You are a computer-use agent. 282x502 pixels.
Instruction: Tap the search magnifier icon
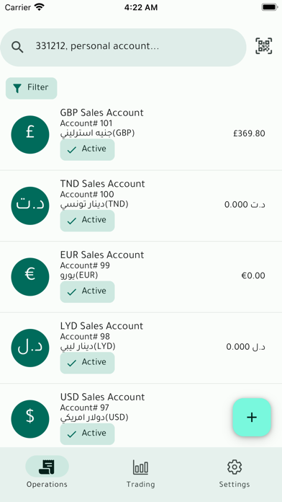pyautogui.click(x=17, y=47)
